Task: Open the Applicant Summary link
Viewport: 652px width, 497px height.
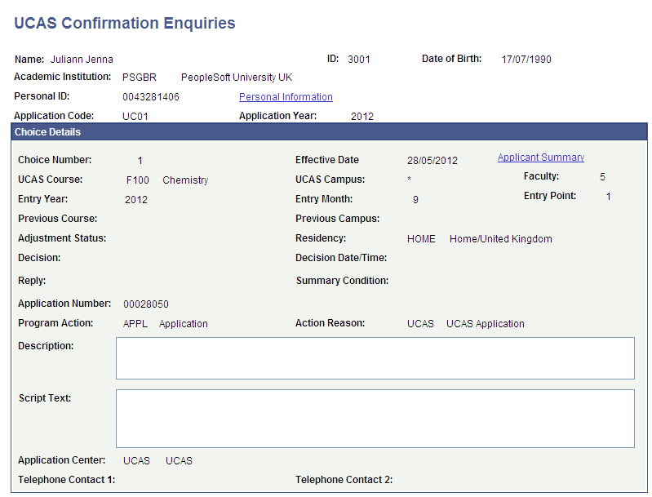Action: point(540,158)
